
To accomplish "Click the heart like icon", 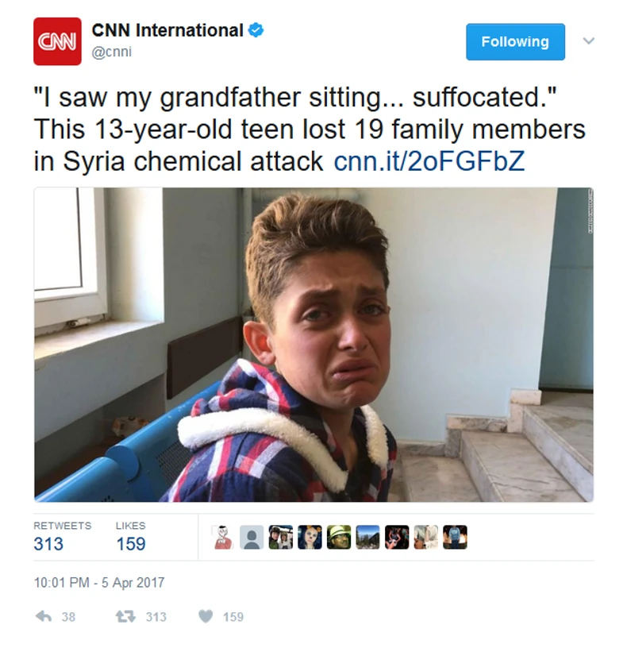I will tap(206, 616).
